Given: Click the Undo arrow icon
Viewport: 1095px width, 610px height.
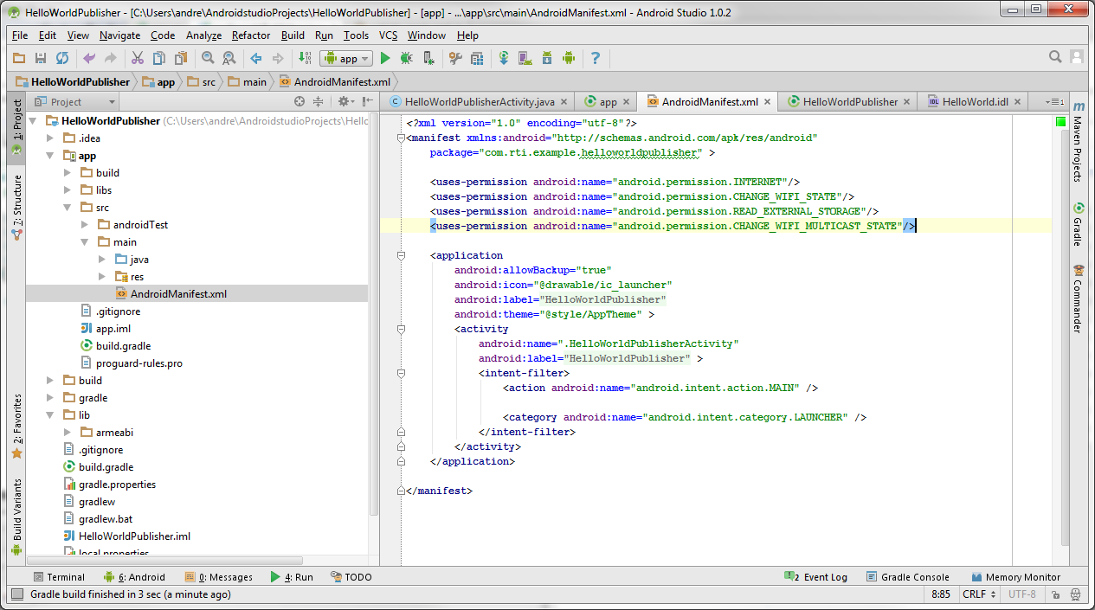Looking at the screenshot, I should coord(89,58).
